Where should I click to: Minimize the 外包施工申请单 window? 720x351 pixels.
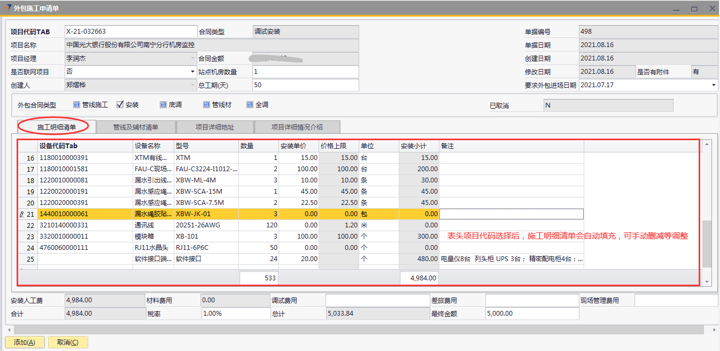(677, 9)
